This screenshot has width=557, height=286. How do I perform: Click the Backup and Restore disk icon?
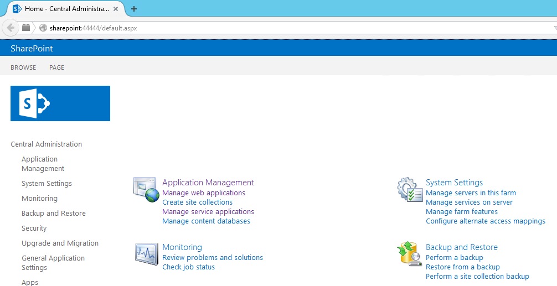coord(410,254)
